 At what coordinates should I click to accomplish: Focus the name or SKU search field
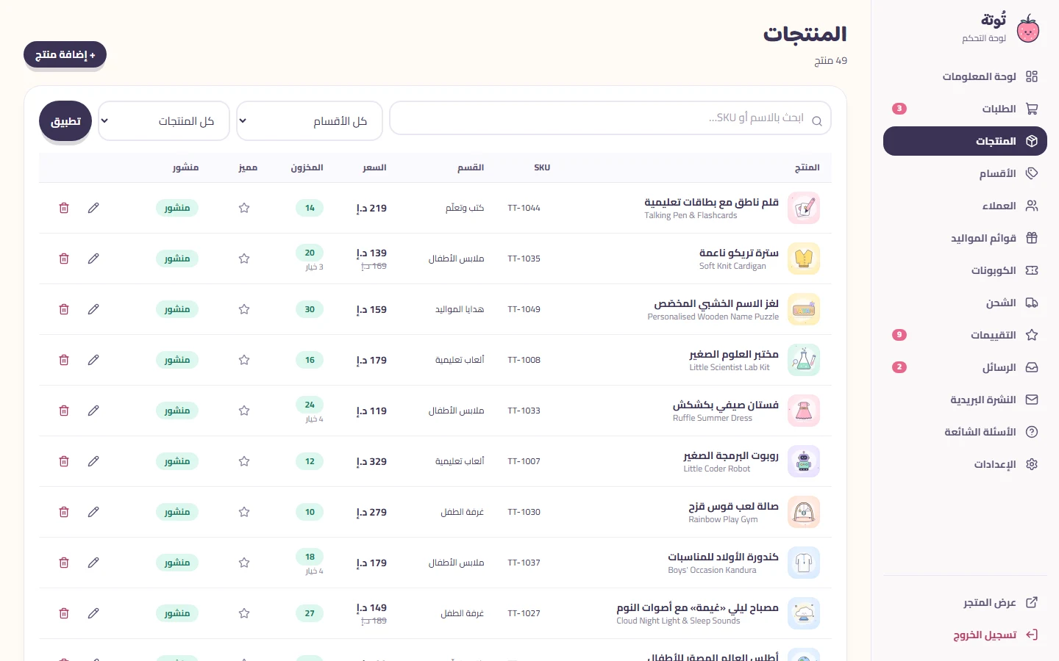coord(610,118)
